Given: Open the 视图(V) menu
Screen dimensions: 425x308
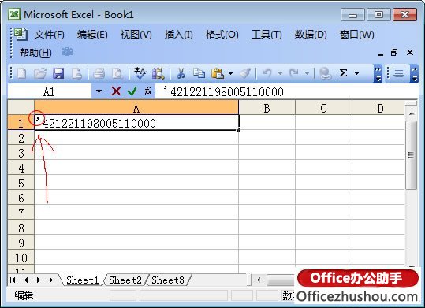Looking at the screenshot, I should pyautogui.click(x=136, y=35).
